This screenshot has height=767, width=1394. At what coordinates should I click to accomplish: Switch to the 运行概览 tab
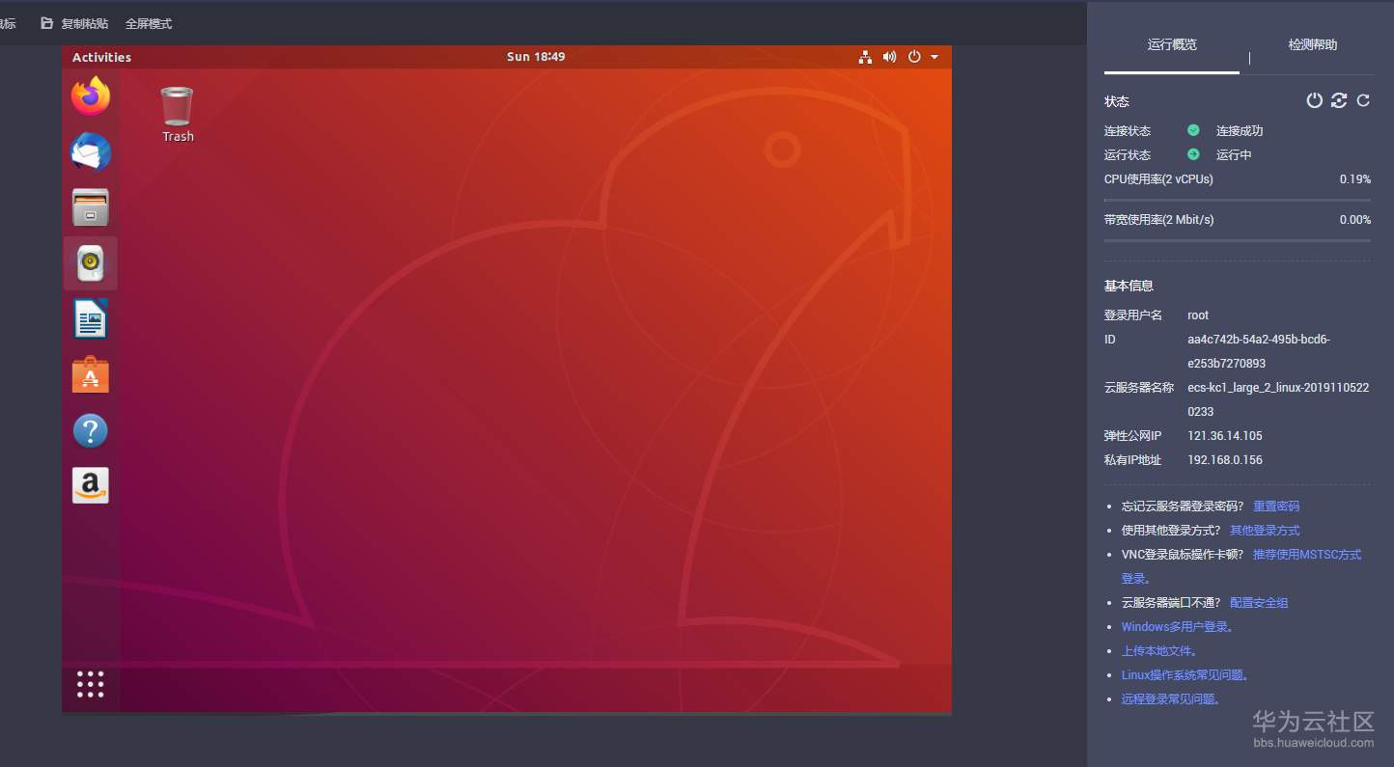pyautogui.click(x=1172, y=44)
